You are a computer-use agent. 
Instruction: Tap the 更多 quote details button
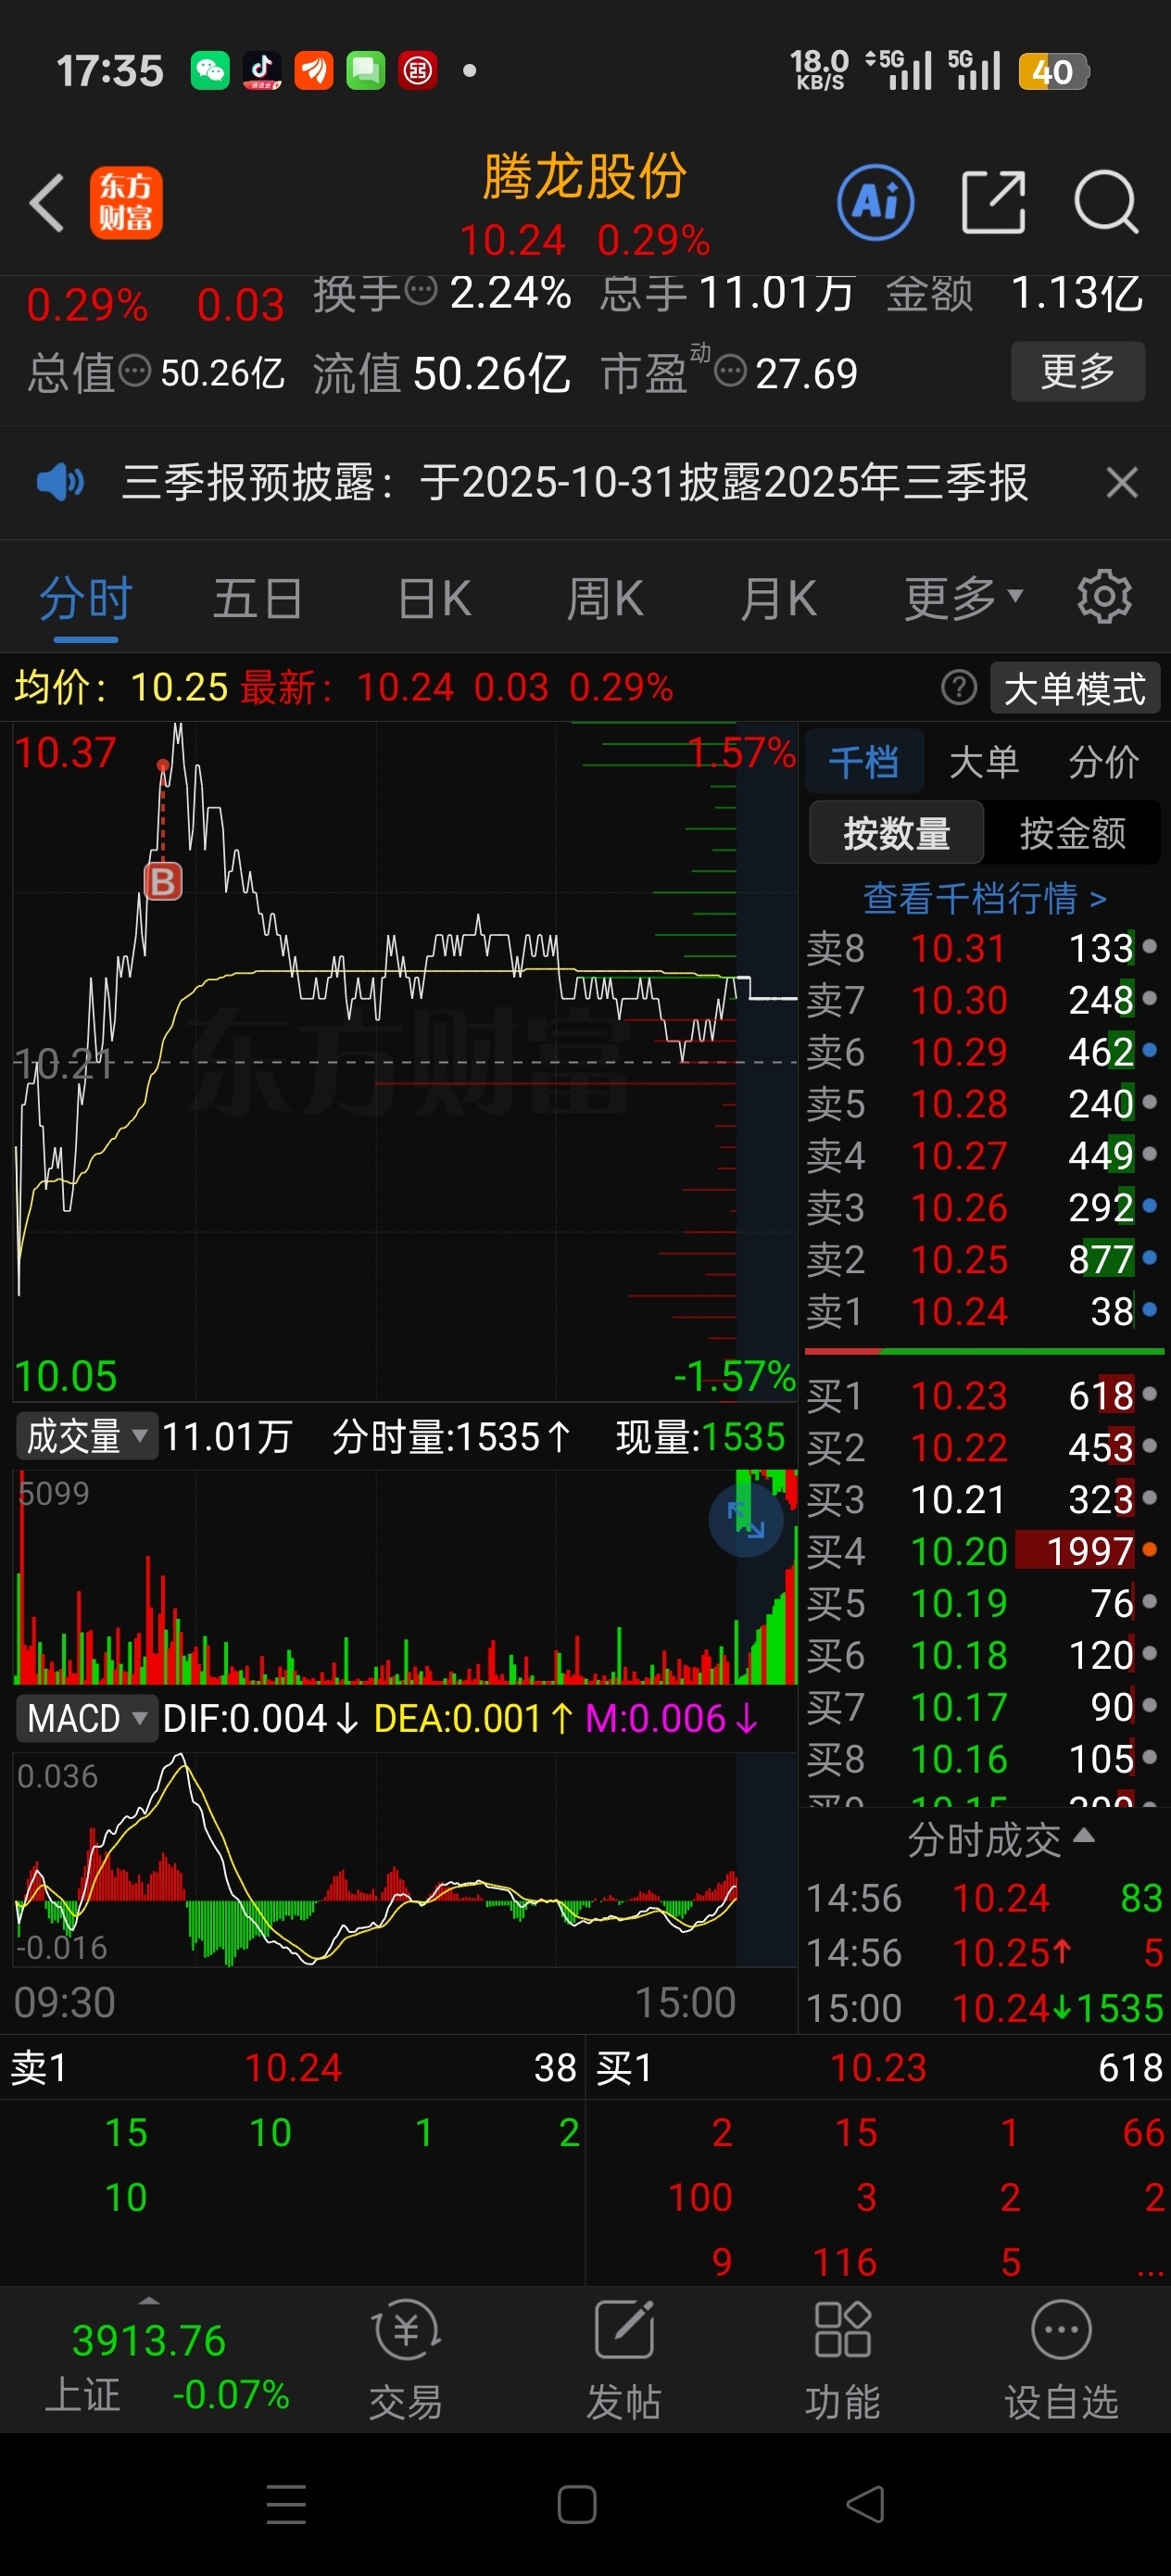pyautogui.click(x=1077, y=371)
